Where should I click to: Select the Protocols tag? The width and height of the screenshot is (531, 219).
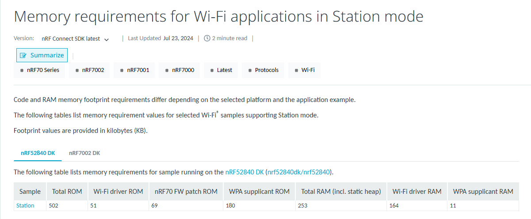point(263,70)
